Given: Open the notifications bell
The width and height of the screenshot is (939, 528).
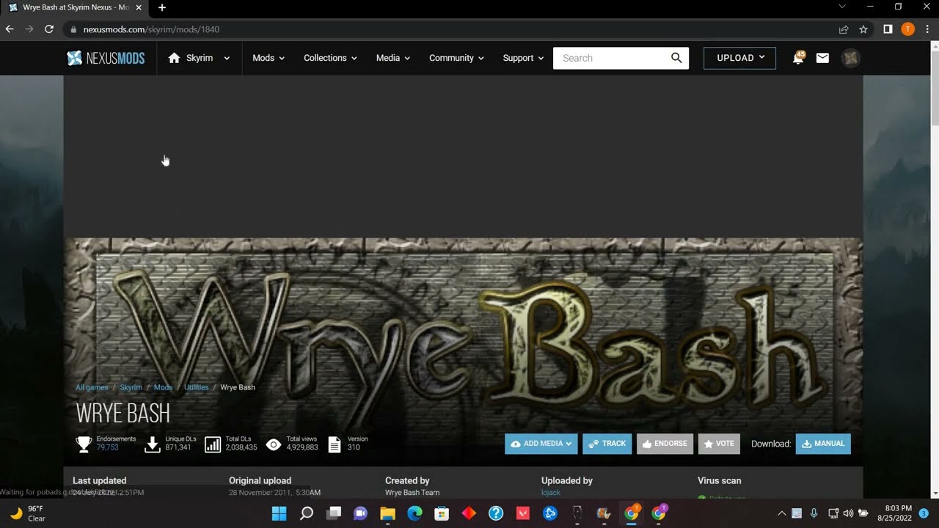Looking at the screenshot, I should click(798, 58).
